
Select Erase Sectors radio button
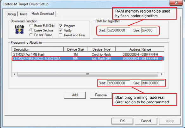[31, 30]
